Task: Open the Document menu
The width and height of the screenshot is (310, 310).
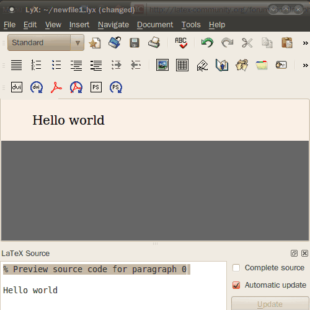Action: coord(155,25)
